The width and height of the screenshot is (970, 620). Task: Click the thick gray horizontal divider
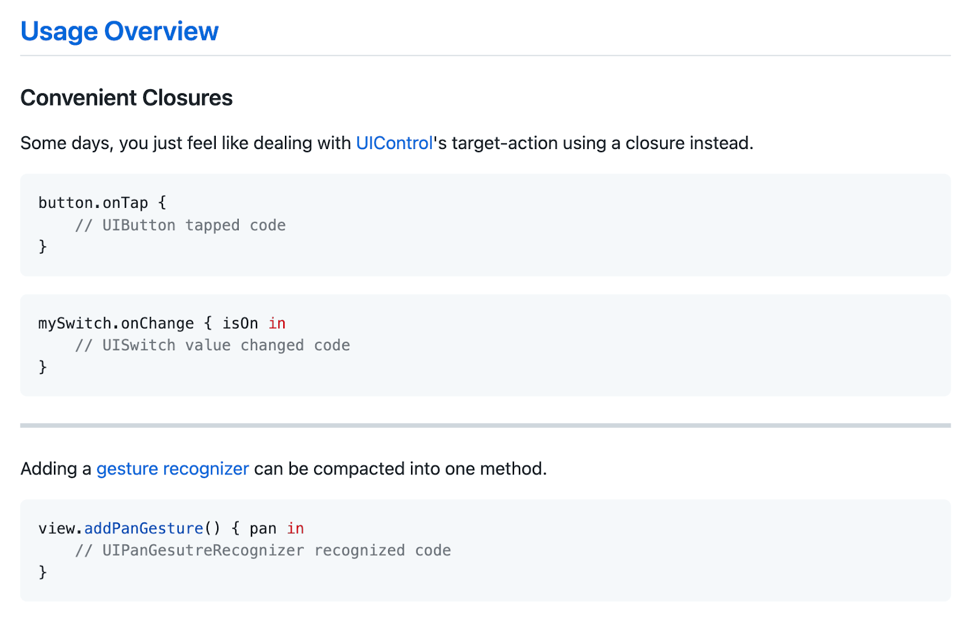485,425
